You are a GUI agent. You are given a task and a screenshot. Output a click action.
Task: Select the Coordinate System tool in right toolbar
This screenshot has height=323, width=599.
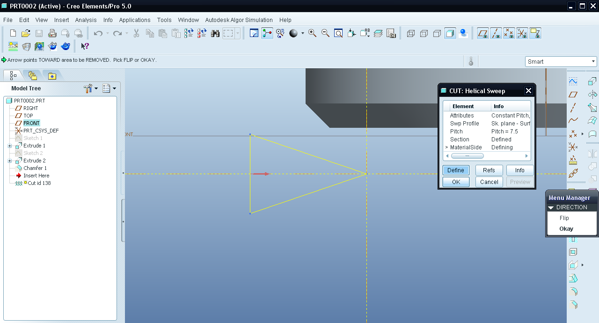573,147
